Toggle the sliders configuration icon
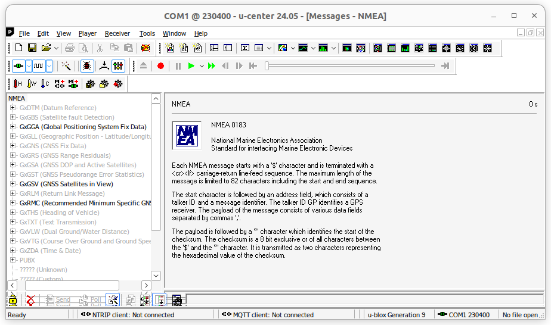Viewport: 551px width, 325px height. [x=119, y=66]
